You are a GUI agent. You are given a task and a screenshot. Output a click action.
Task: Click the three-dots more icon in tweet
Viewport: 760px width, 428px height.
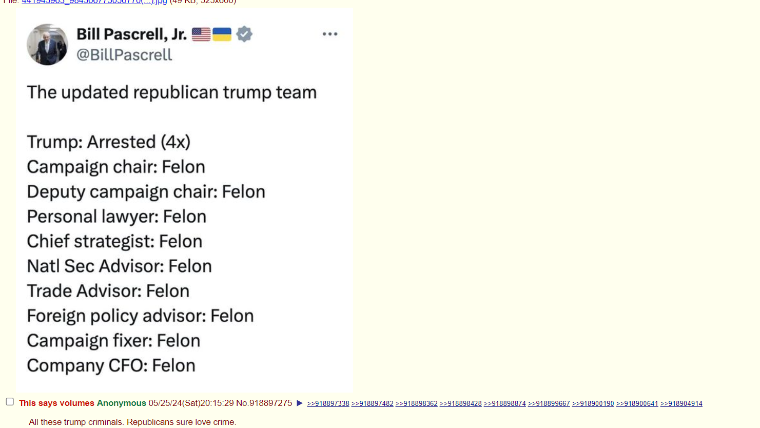[330, 34]
